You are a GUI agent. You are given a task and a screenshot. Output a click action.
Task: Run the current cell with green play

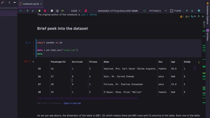click(x=39, y=11)
